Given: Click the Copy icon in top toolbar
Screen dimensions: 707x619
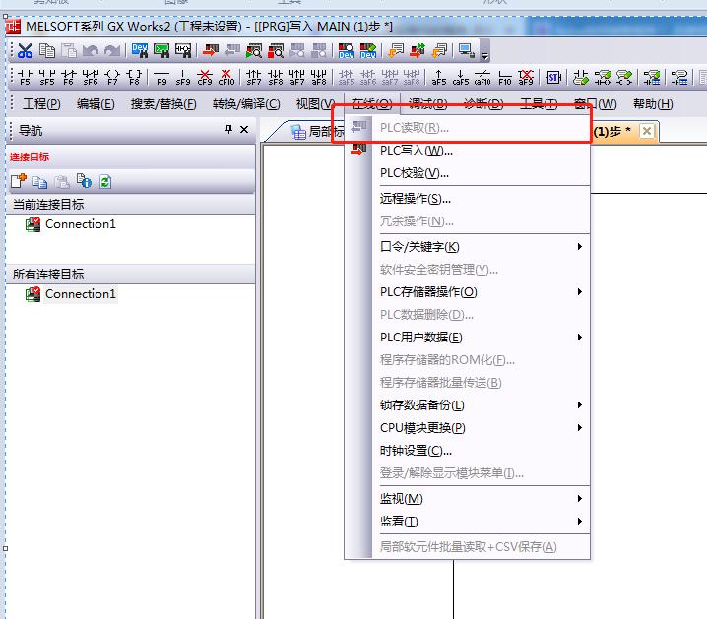Looking at the screenshot, I should click(x=47, y=51).
